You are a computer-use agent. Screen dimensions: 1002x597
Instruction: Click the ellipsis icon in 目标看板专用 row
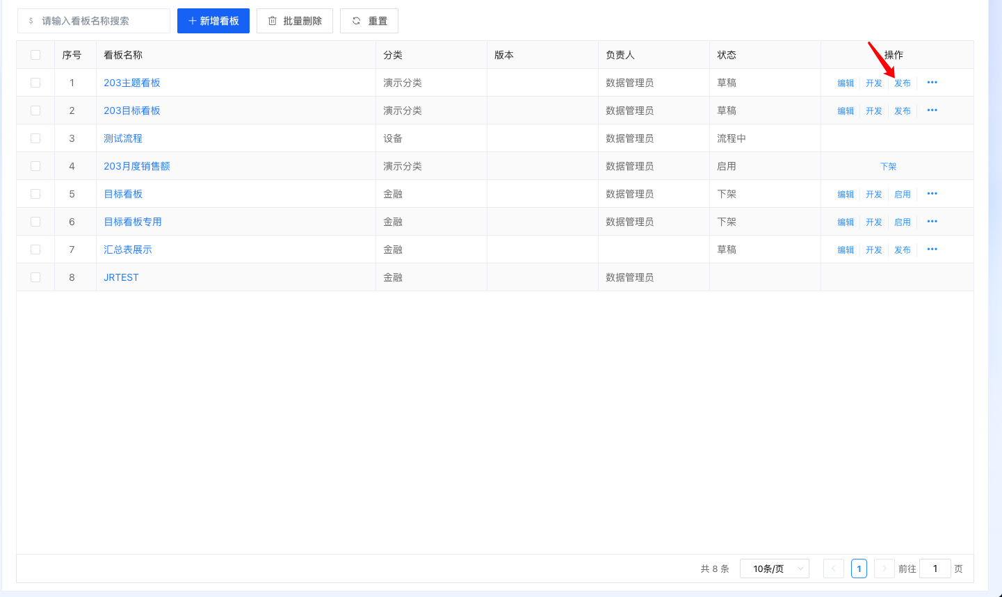pos(932,222)
